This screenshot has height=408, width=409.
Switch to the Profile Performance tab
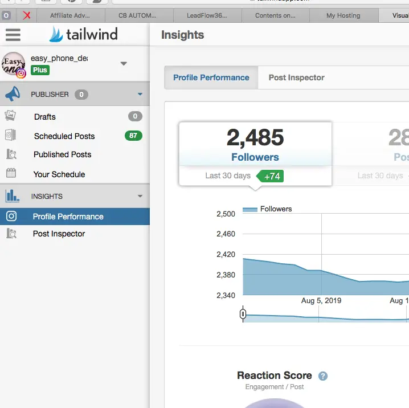pyautogui.click(x=211, y=77)
